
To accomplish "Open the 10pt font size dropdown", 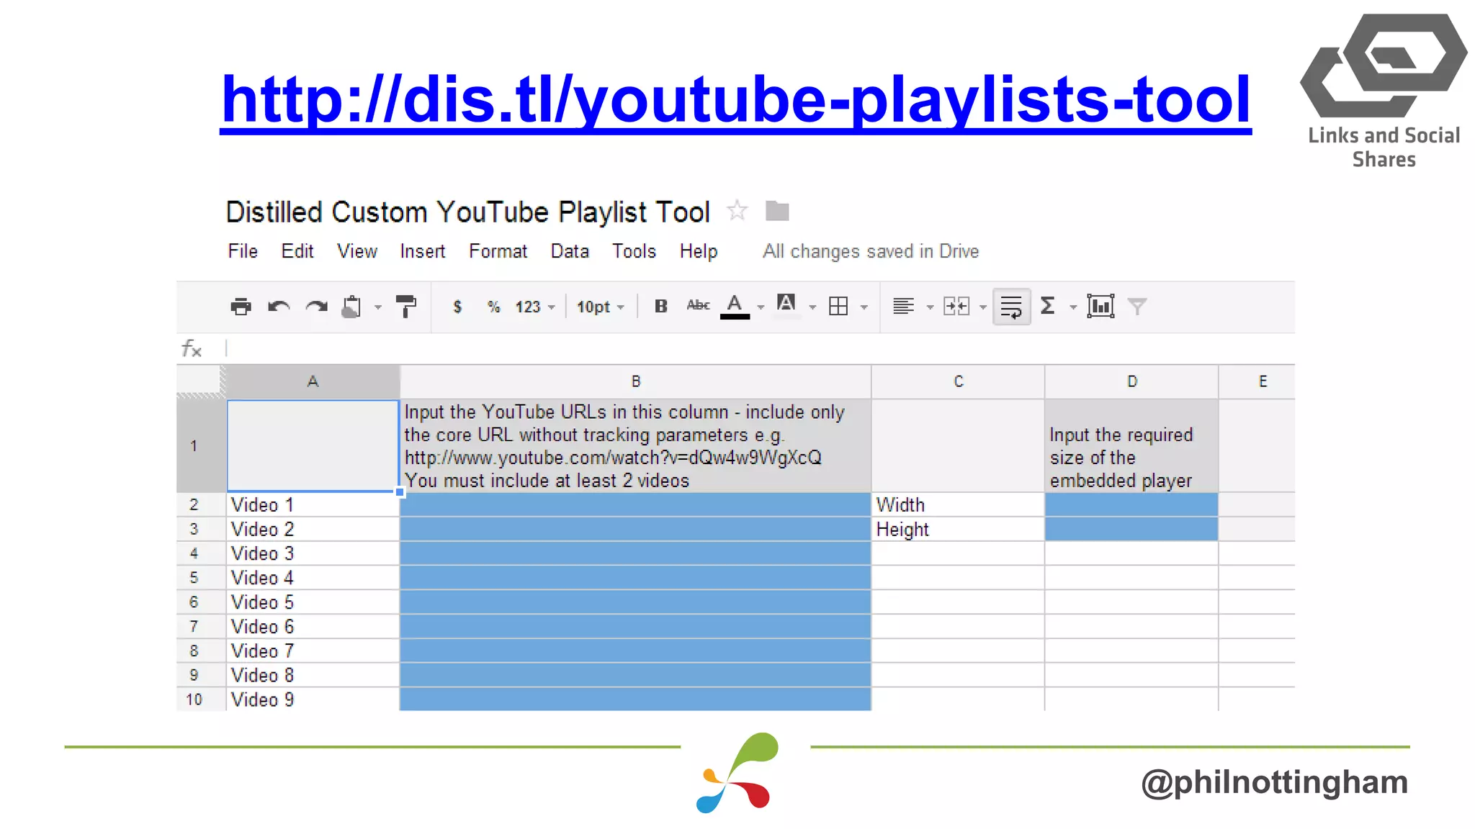I will [600, 307].
